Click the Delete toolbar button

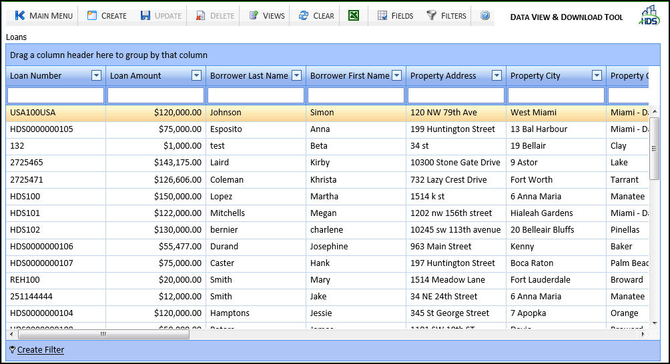click(215, 16)
